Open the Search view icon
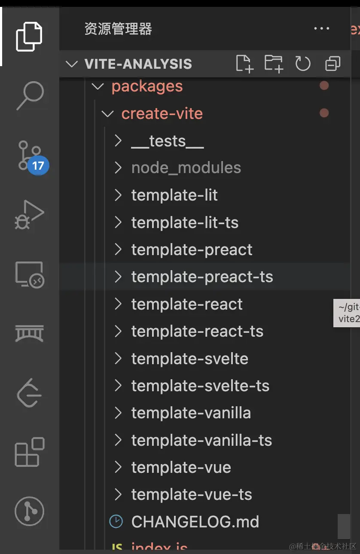The width and height of the screenshot is (360, 554). [30, 96]
